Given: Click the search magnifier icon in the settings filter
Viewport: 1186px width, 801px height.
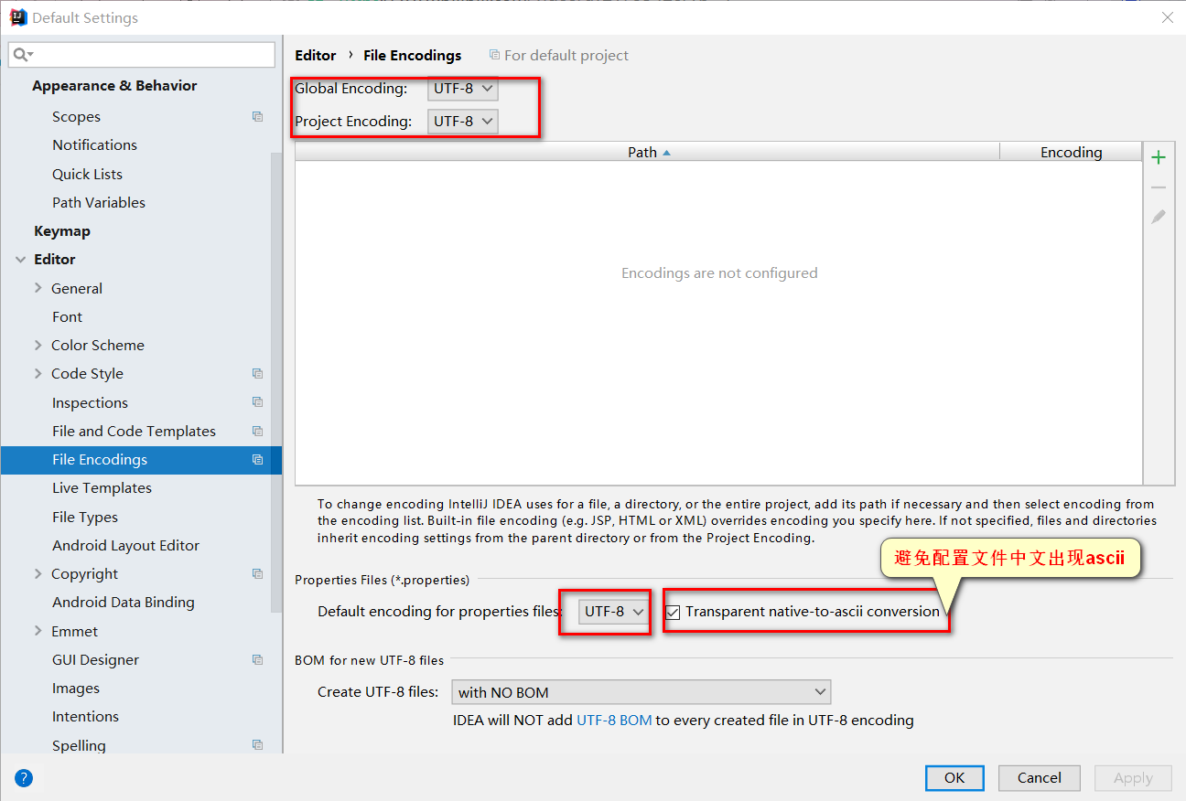Looking at the screenshot, I should click(x=22, y=55).
